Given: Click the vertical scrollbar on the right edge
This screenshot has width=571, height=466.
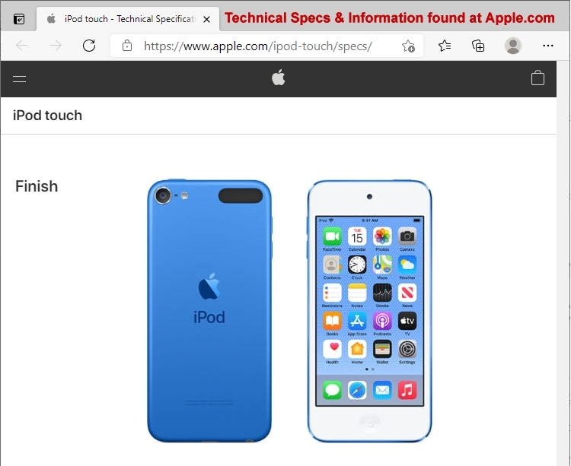Looking at the screenshot, I should [x=563, y=263].
